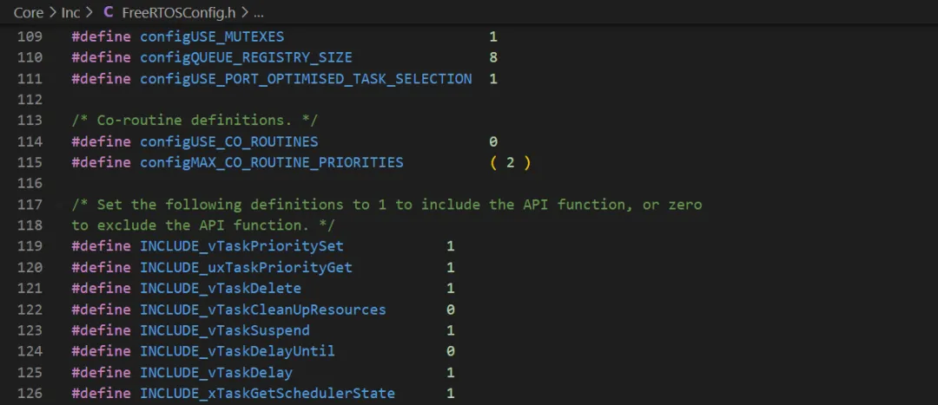Click the breadcrumb ellipsis symbol item

(x=257, y=12)
